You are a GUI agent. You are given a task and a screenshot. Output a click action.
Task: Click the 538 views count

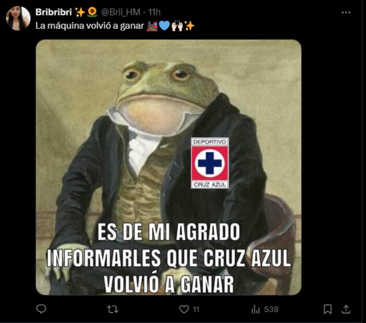(271, 309)
